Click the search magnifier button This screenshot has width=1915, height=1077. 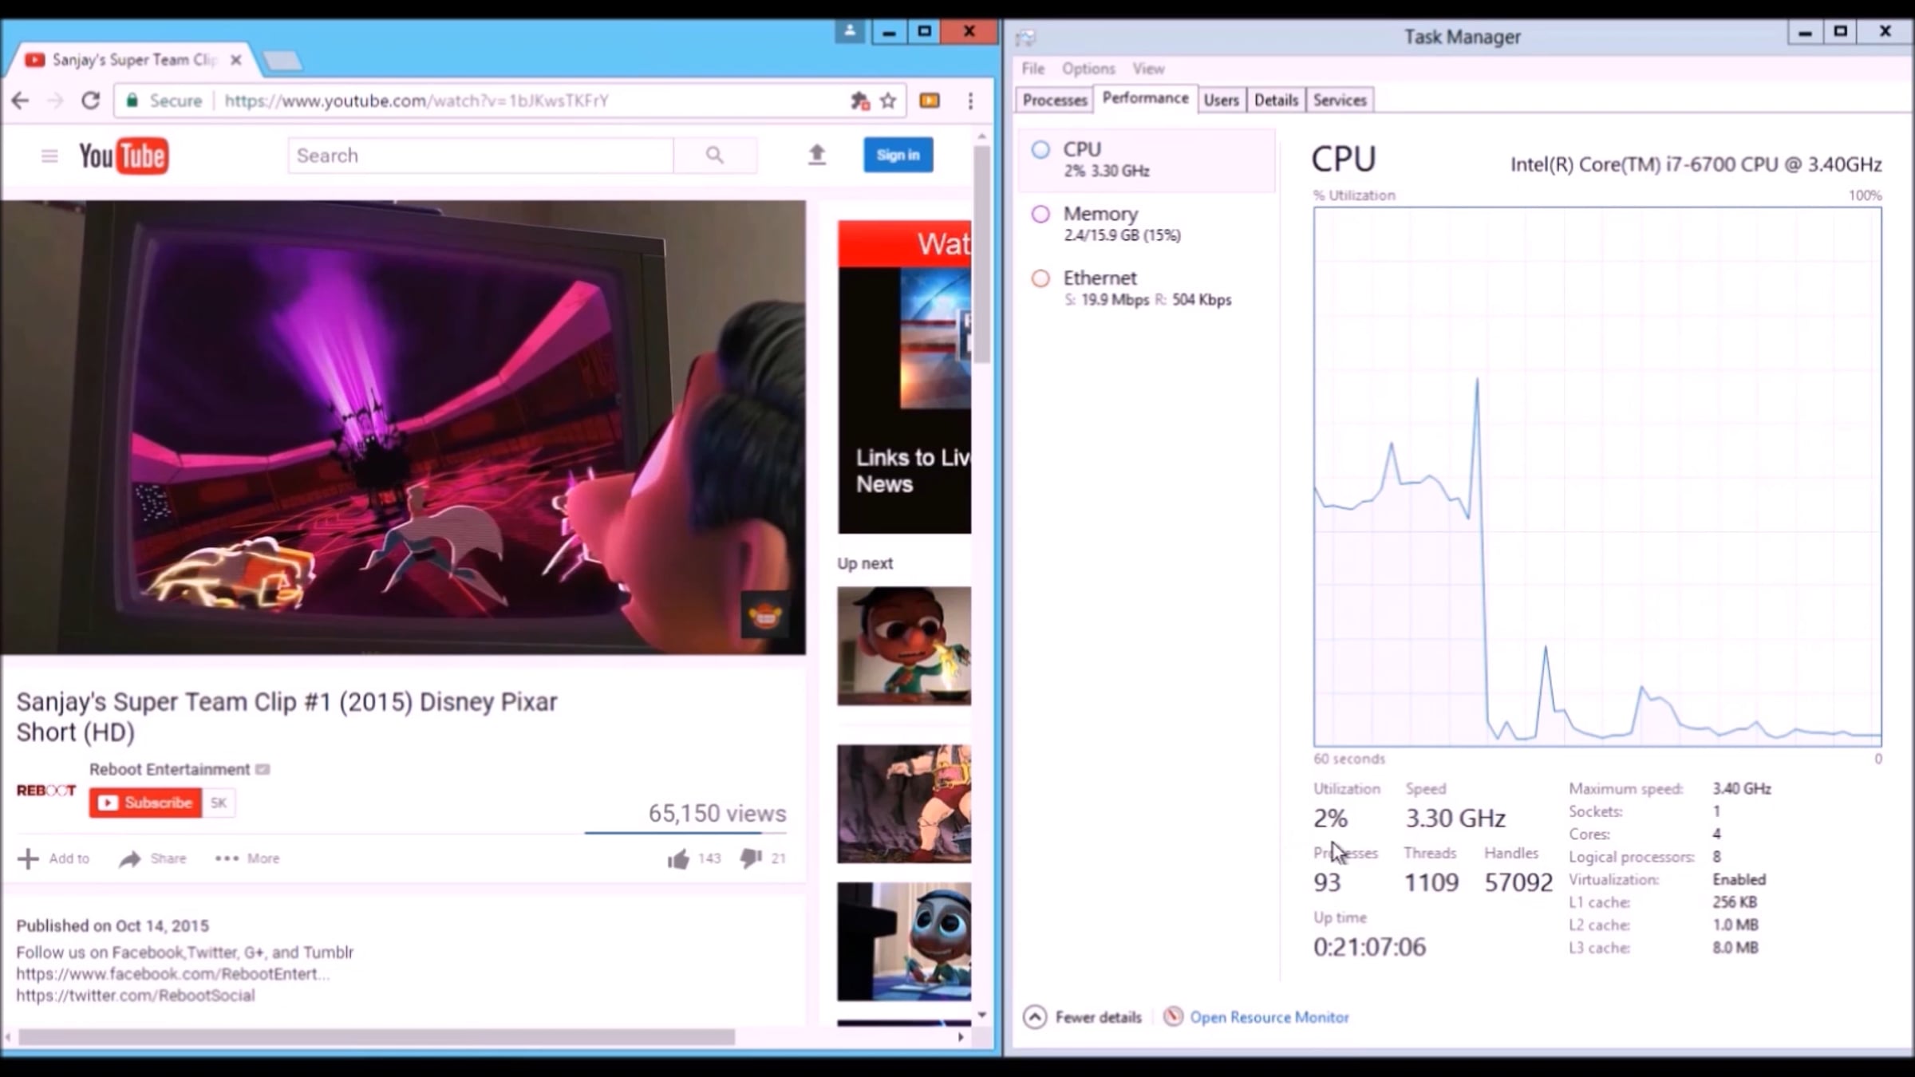(715, 156)
